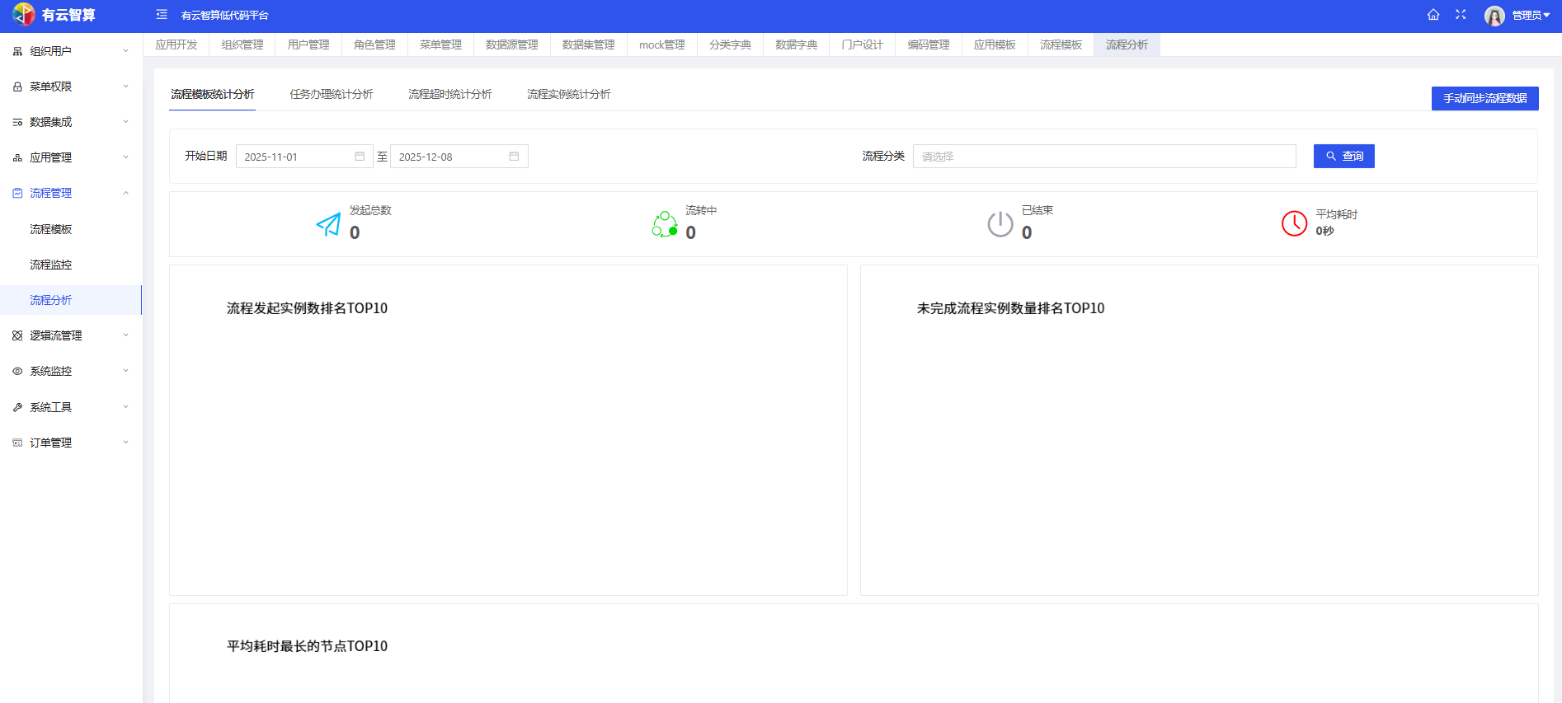
Task: Collapse the 流程管理 sidebar menu
Action: click(x=71, y=193)
